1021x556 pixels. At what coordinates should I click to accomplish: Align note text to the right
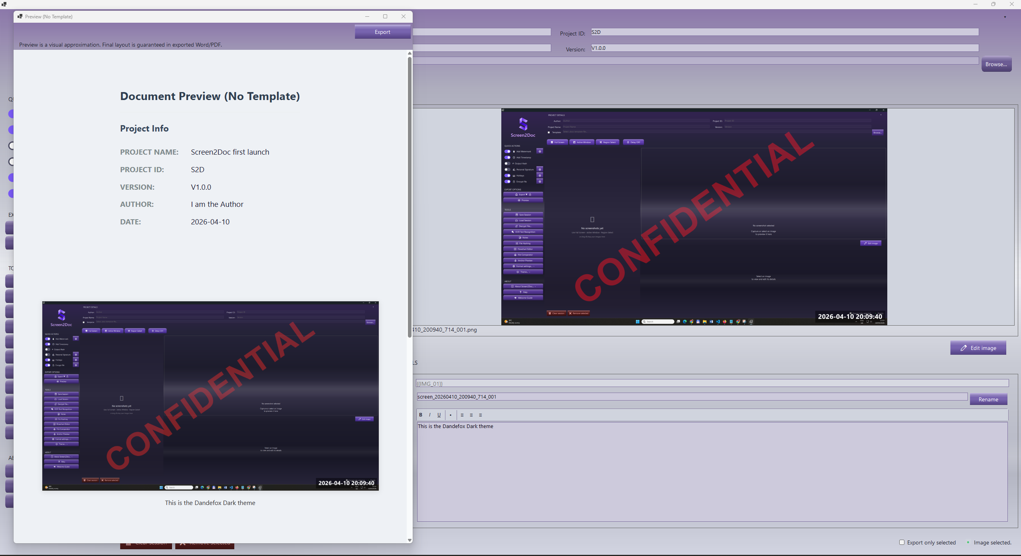[481, 415]
